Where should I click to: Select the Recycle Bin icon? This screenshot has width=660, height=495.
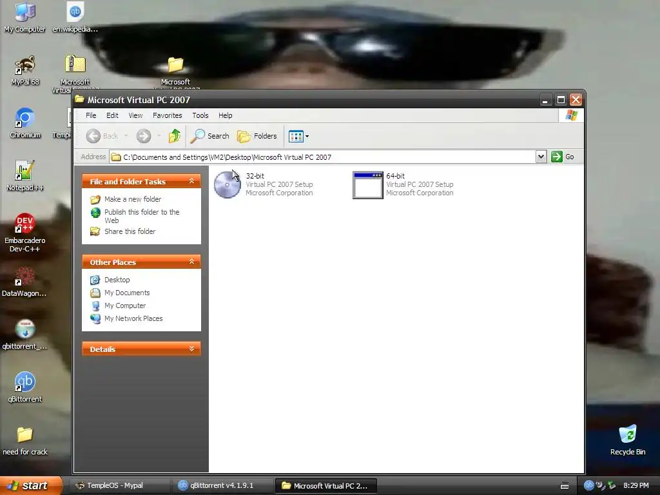click(x=628, y=440)
